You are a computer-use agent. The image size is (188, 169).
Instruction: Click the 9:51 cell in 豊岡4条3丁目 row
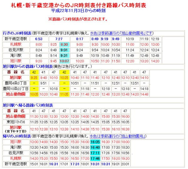[x=44, y=83]
